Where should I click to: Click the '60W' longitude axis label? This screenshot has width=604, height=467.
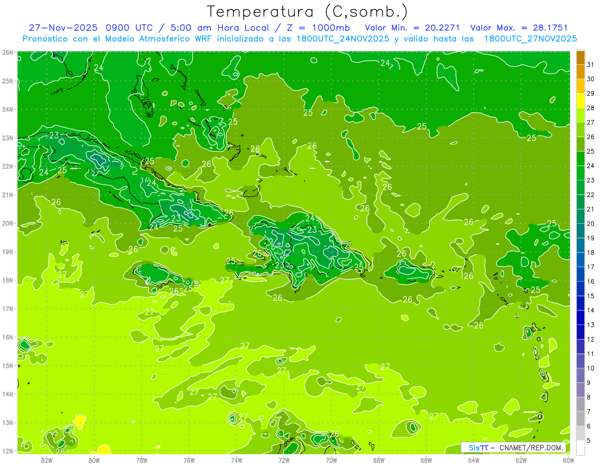click(x=569, y=460)
